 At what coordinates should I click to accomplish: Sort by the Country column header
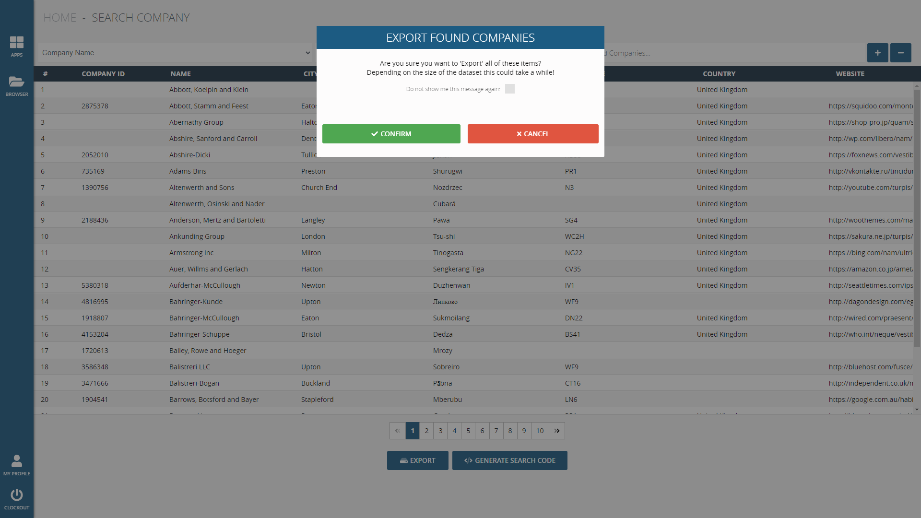[x=719, y=74]
